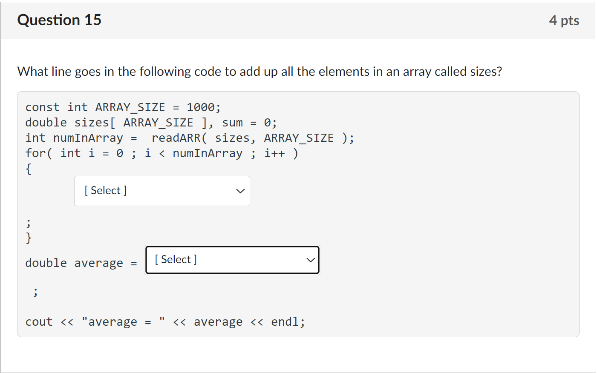
Task: Click the semicolon below the first dropdown
Action: point(29,223)
